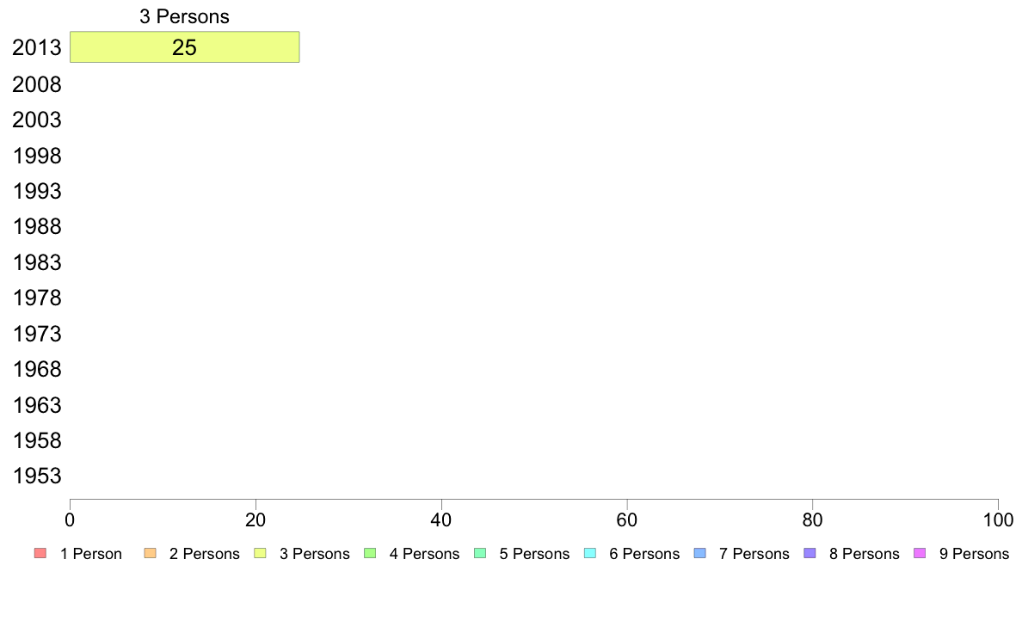Select the 2008 year label
Image resolution: width=1022 pixels, height=633 pixels.
tap(37, 85)
